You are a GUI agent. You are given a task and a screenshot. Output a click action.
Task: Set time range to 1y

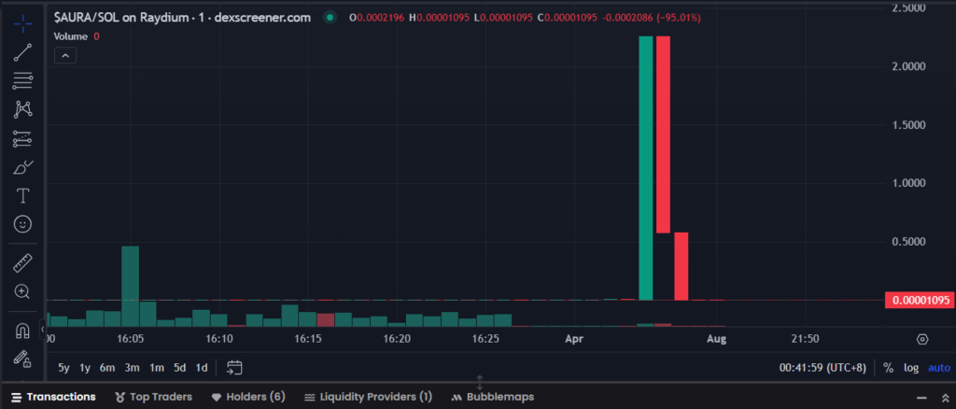coord(85,368)
